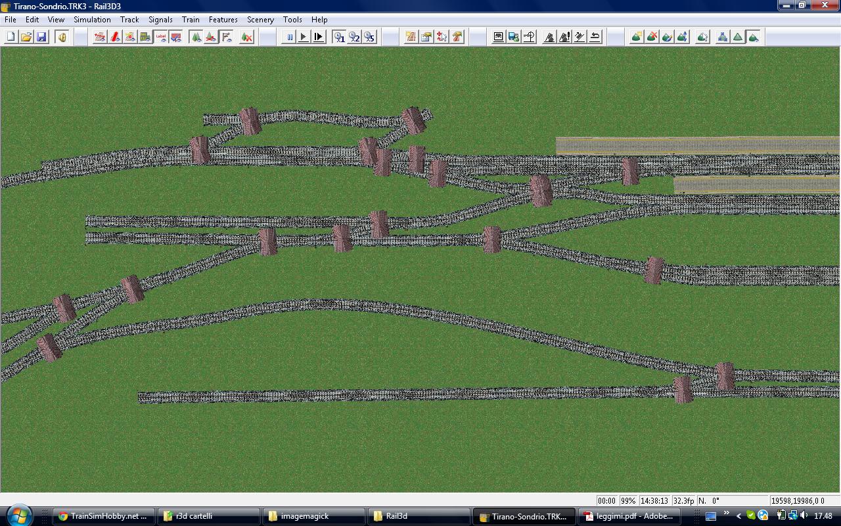Viewport: 841px width, 526px height.
Task: Open the Simulation menu
Action: [92, 20]
